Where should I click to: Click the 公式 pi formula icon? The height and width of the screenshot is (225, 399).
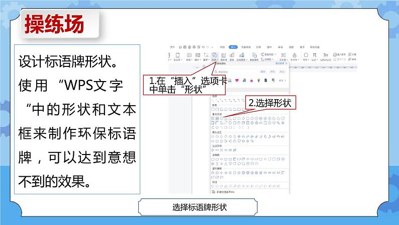315,55
